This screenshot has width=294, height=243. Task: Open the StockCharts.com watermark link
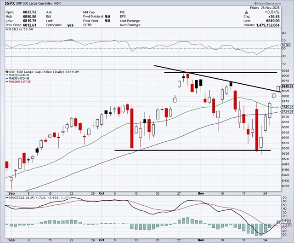point(269,3)
